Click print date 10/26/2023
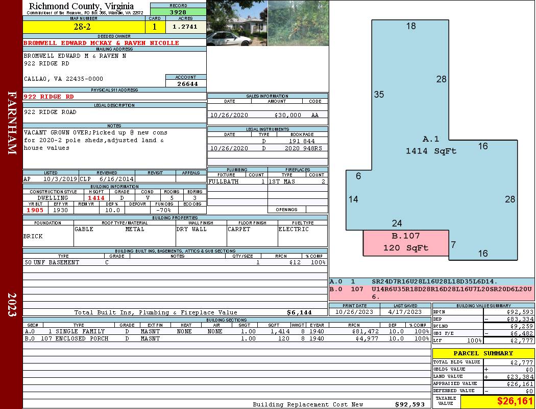The image size is (536, 409). click(354, 312)
